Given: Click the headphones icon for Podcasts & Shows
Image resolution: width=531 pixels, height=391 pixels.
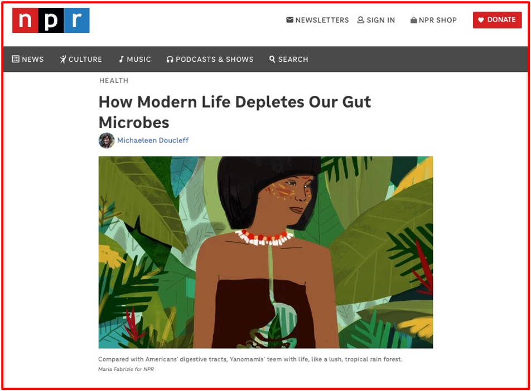Looking at the screenshot, I should click(x=170, y=60).
